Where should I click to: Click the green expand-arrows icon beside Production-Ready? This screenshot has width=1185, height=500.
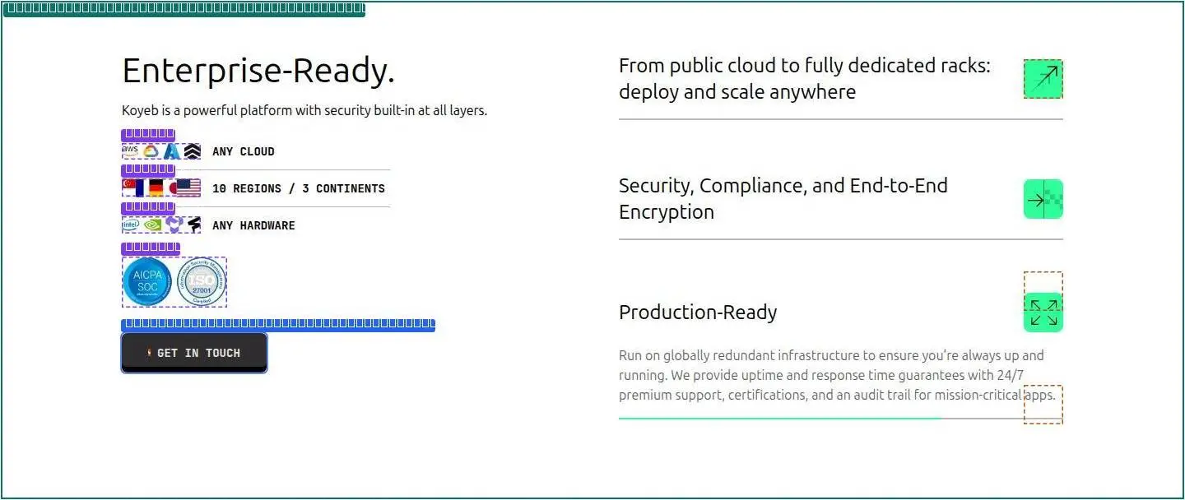(1043, 312)
